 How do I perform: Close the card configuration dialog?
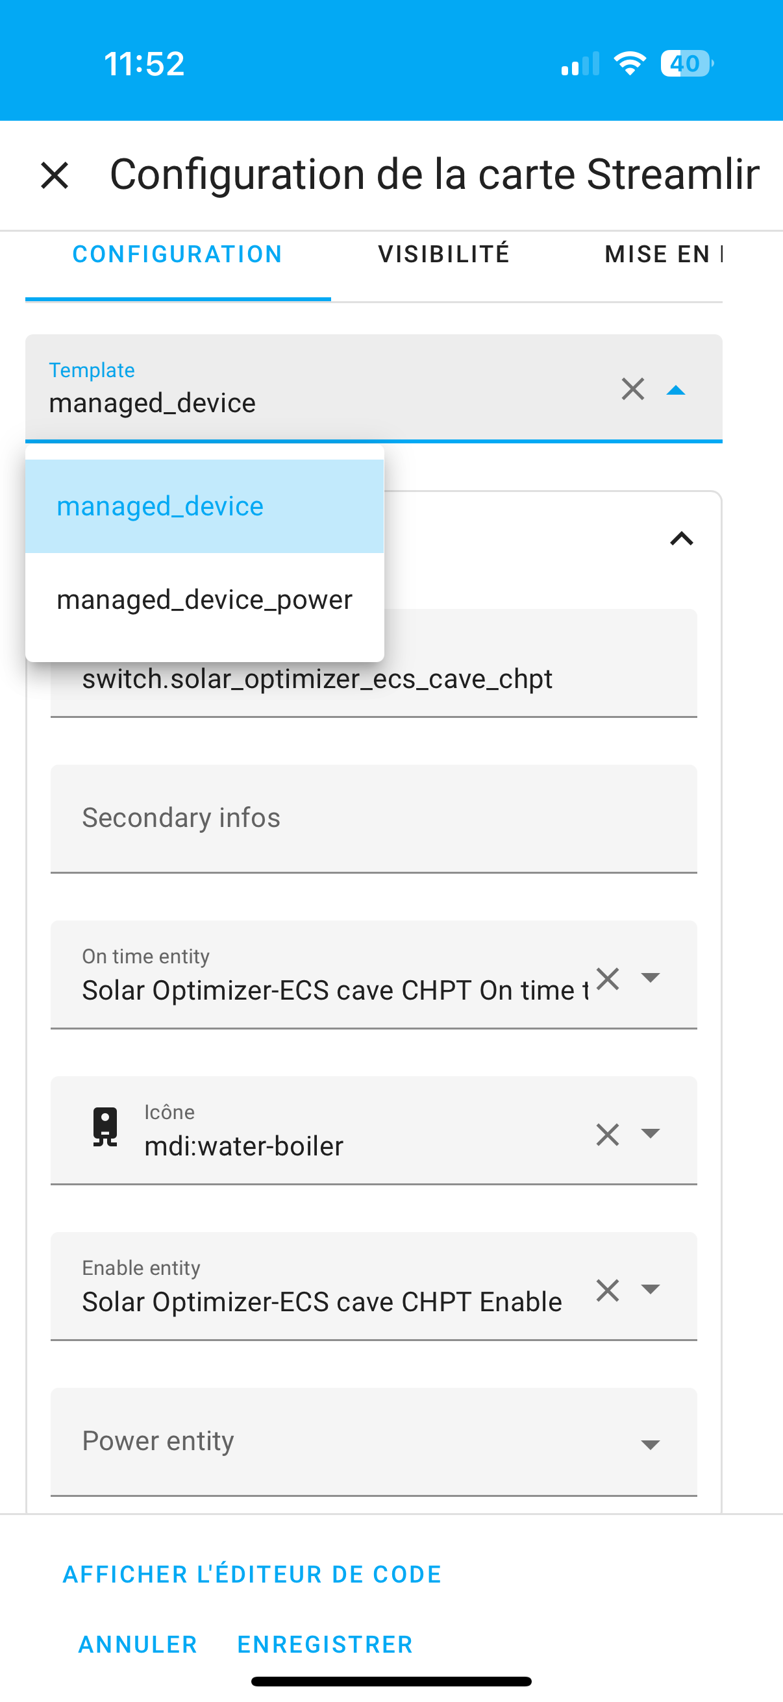54,176
